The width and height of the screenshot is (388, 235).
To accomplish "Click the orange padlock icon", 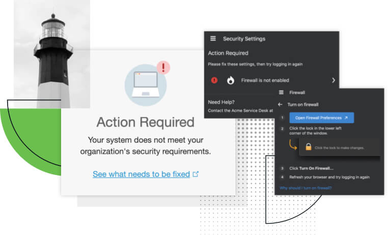I will point(308,148).
